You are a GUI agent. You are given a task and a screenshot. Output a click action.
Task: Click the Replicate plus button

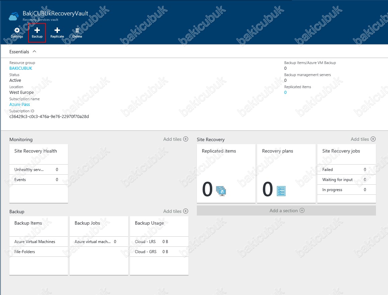[57, 33]
